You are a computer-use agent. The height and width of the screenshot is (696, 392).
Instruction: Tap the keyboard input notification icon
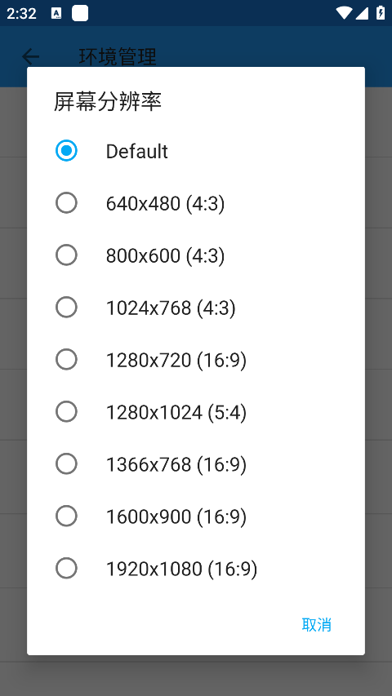(x=56, y=13)
